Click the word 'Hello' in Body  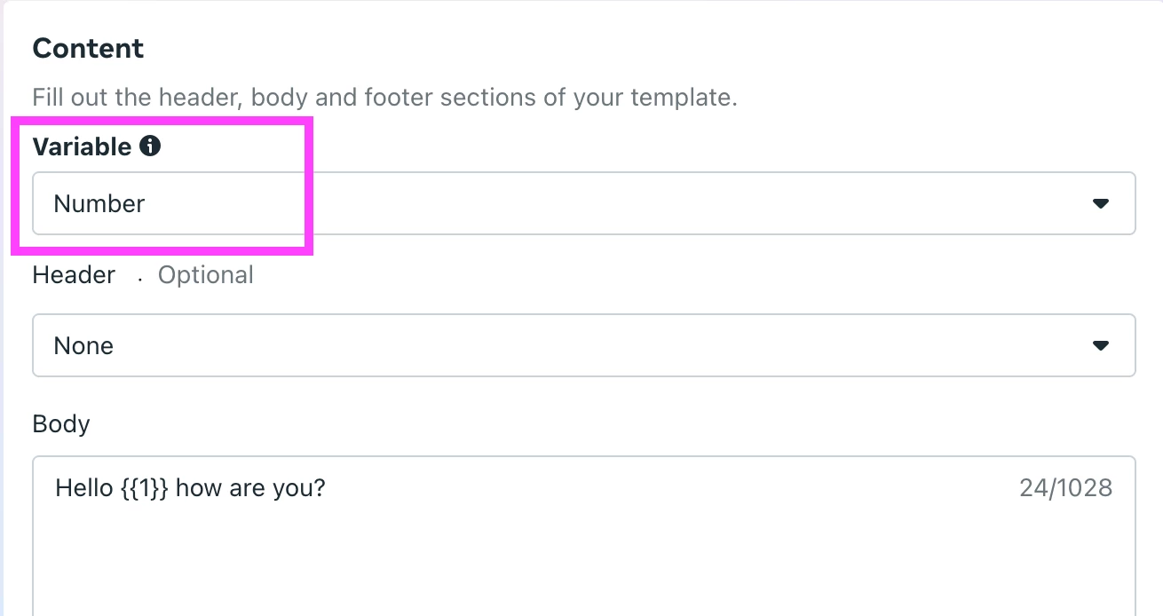[83, 487]
